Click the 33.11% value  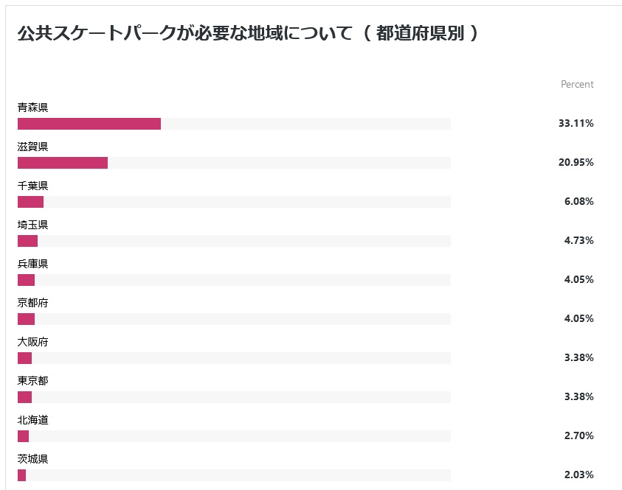pos(576,123)
